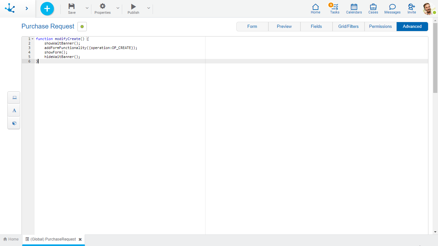Switch to the Permissions tab
This screenshot has width=438, height=246.
click(380, 27)
